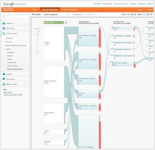Zoom out with the minus button
Viewport: 155px width, 150px height.
pyautogui.click(x=37, y=52)
